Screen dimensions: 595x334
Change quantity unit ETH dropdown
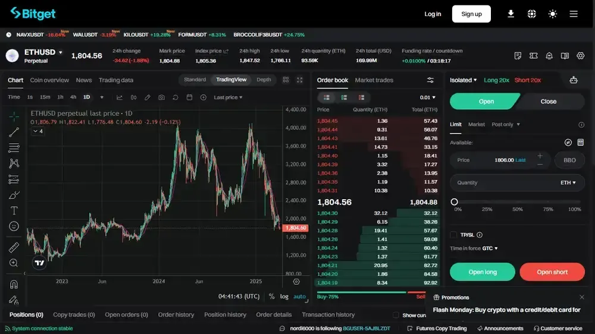click(568, 182)
